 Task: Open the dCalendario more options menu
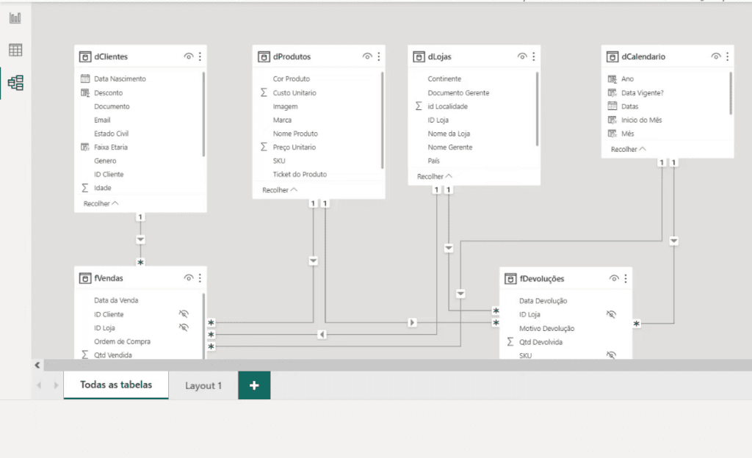tap(726, 56)
